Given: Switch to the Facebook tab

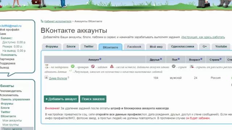Looking at the screenshot, I should coord(134,47).
